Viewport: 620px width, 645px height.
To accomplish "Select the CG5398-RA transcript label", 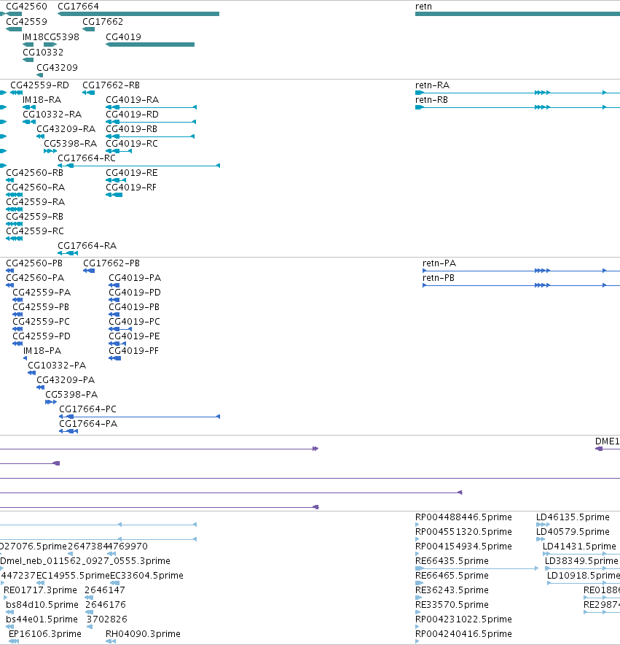I will coord(70,144).
